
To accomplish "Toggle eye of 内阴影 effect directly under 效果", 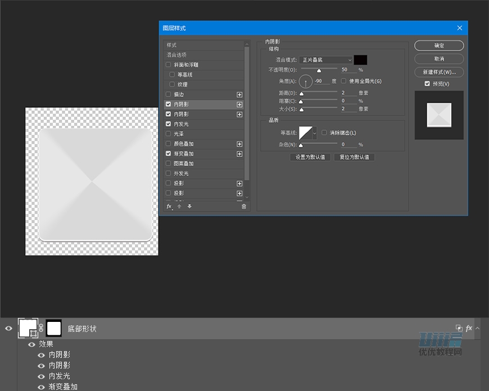I will click(x=41, y=355).
